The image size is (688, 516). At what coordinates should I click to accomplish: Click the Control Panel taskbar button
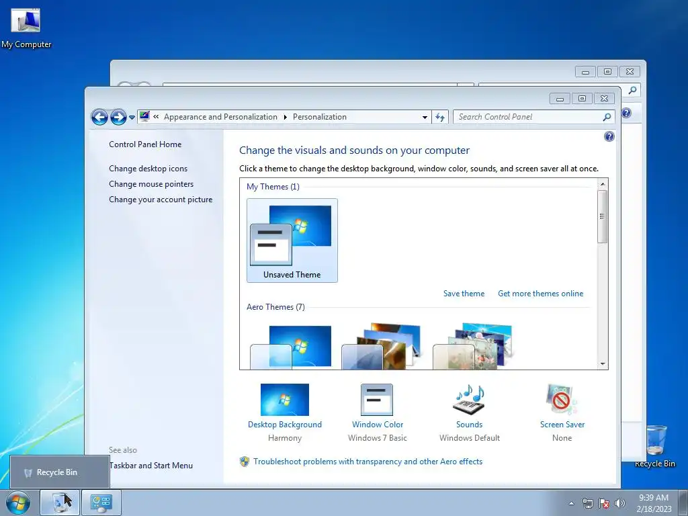coord(101,503)
